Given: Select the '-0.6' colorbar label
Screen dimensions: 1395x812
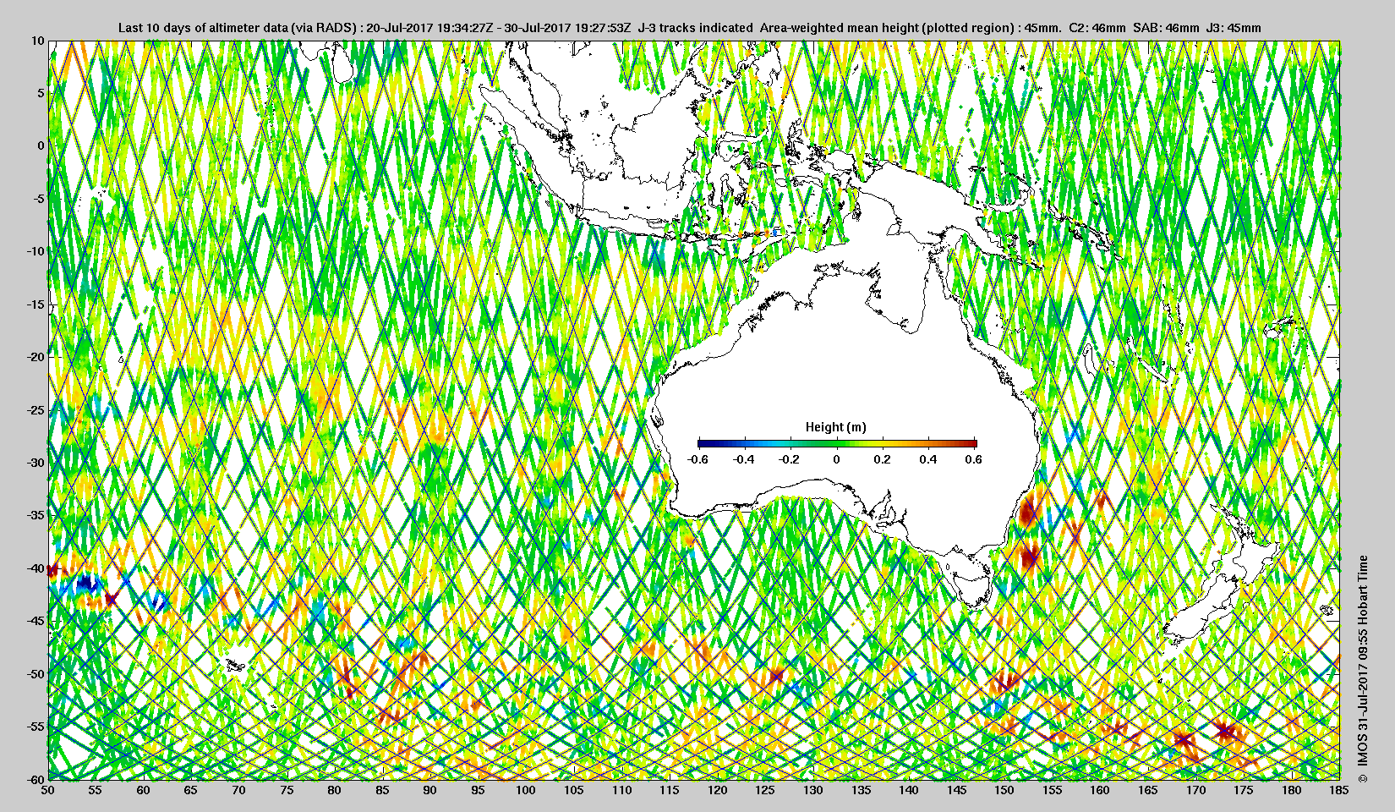Looking at the screenshot, I should pos(697,459).
